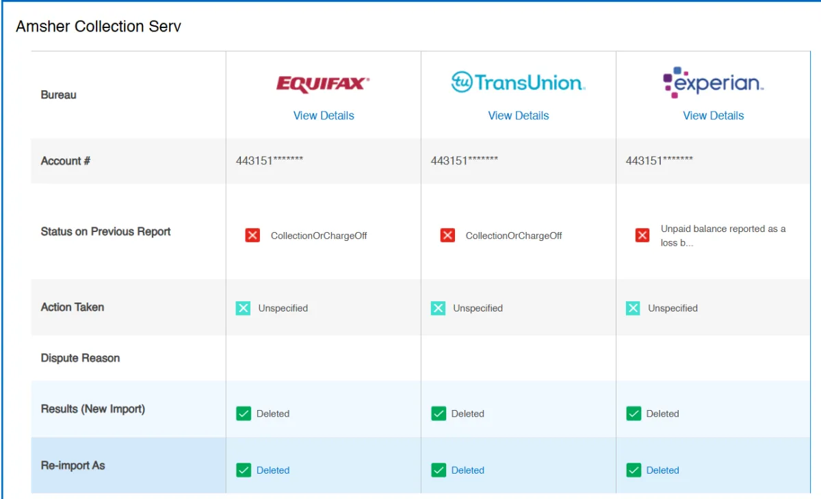
Task: Click Experian 'Unpaid balance reported as a loss' text
Action: (x=723, y=235)
